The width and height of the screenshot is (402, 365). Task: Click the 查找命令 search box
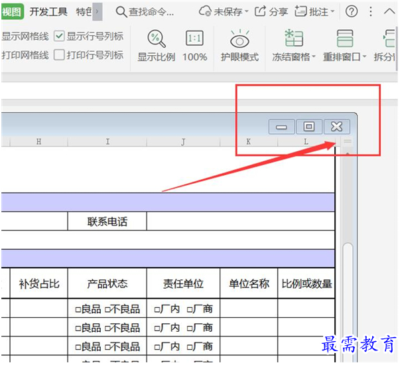click(145, 12)
